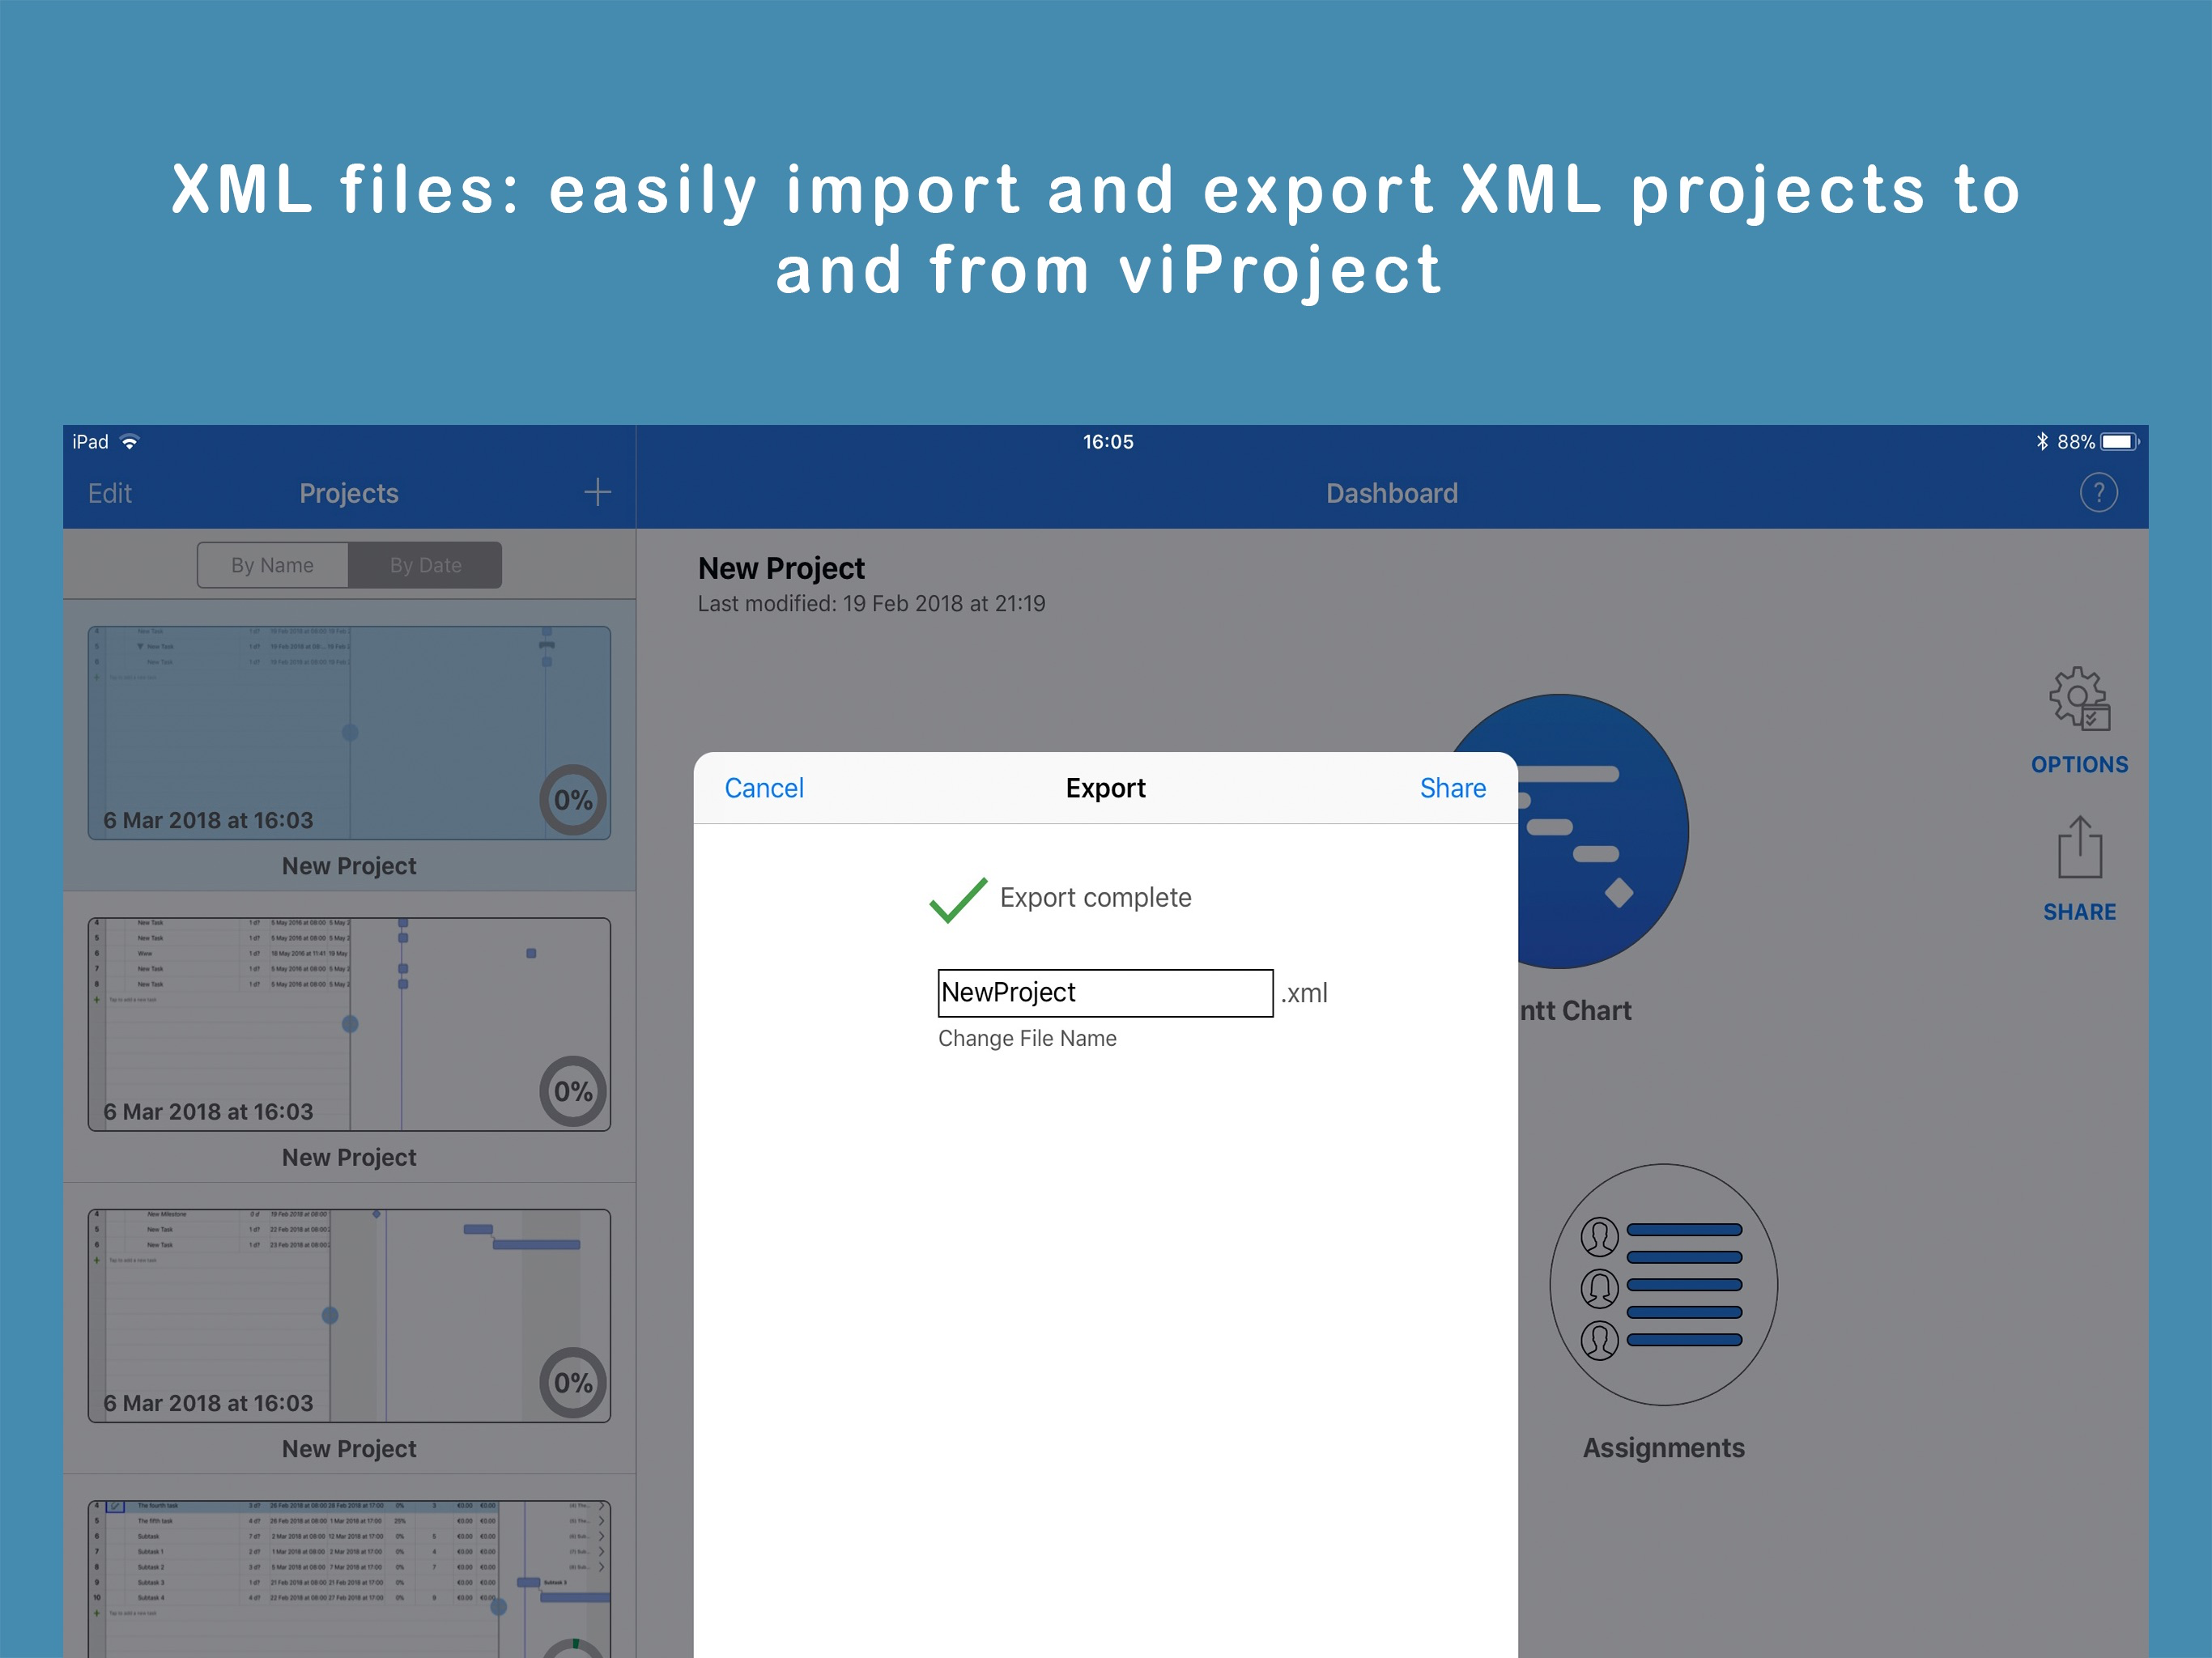Click the SHARE label
Image resolution: width=2212 pixels, height=1658 pixels.
pyautogui.click(x=2079, y=912)
